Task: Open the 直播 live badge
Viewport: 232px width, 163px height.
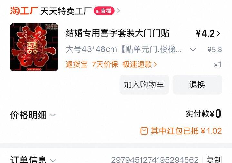Action: (x=104, y=11)
